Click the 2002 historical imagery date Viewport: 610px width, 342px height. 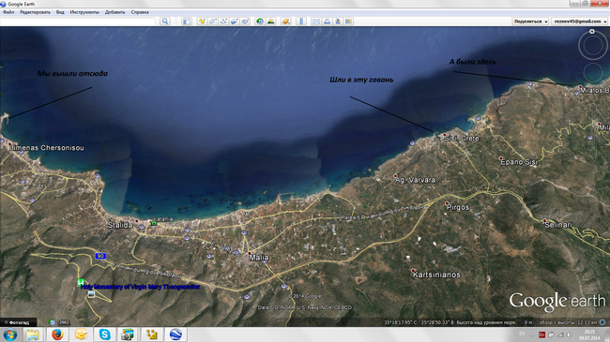point(64,322)
